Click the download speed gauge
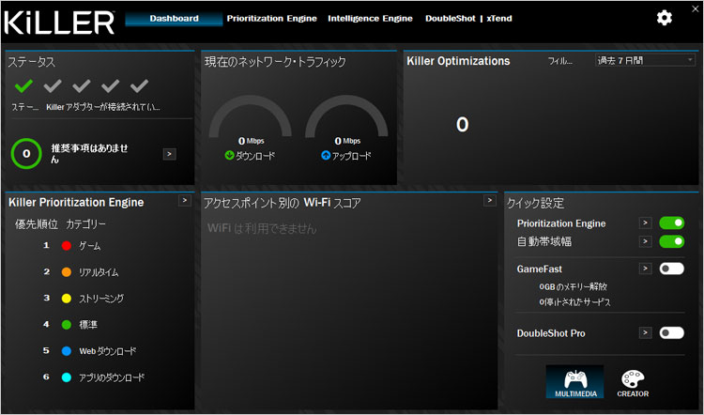The height and width of the screenshot is (415, 704). (x=250, y=116)
